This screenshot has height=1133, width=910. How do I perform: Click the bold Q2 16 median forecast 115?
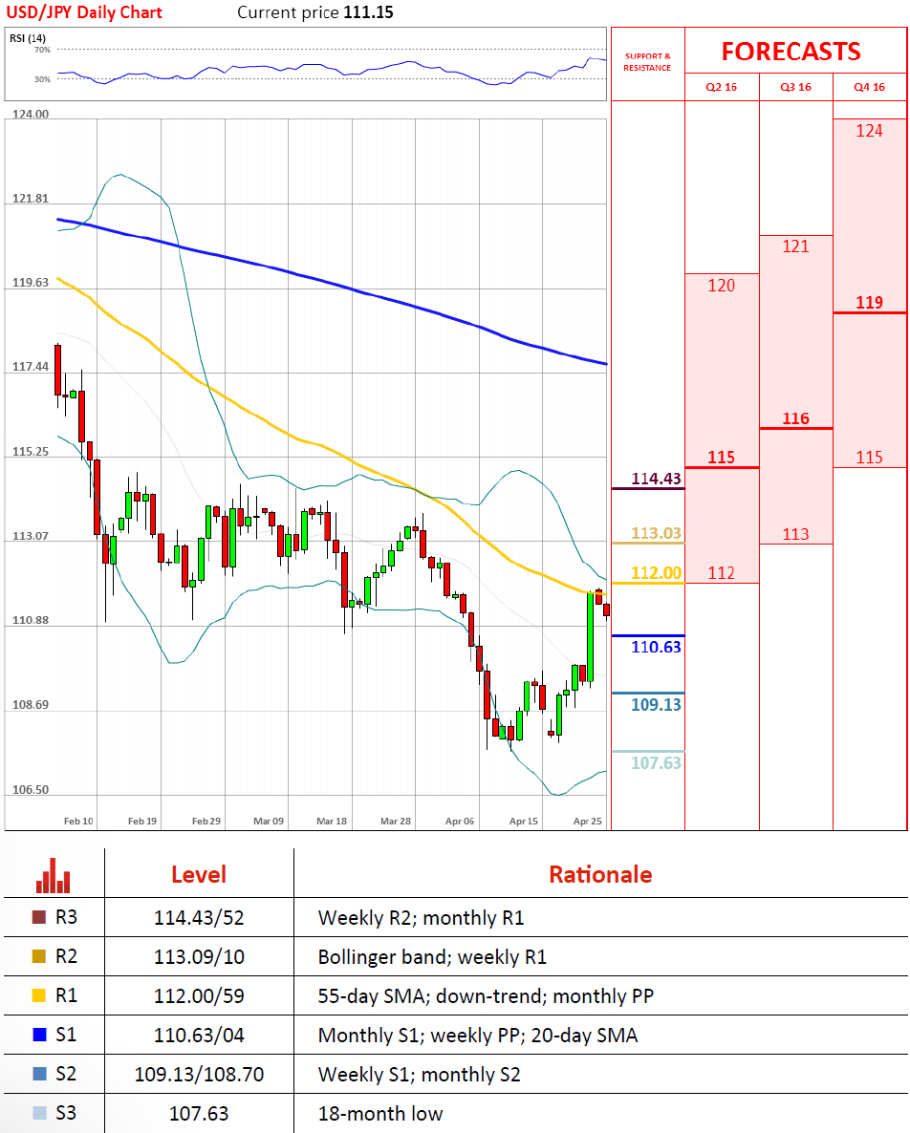(x=722, y=458)
